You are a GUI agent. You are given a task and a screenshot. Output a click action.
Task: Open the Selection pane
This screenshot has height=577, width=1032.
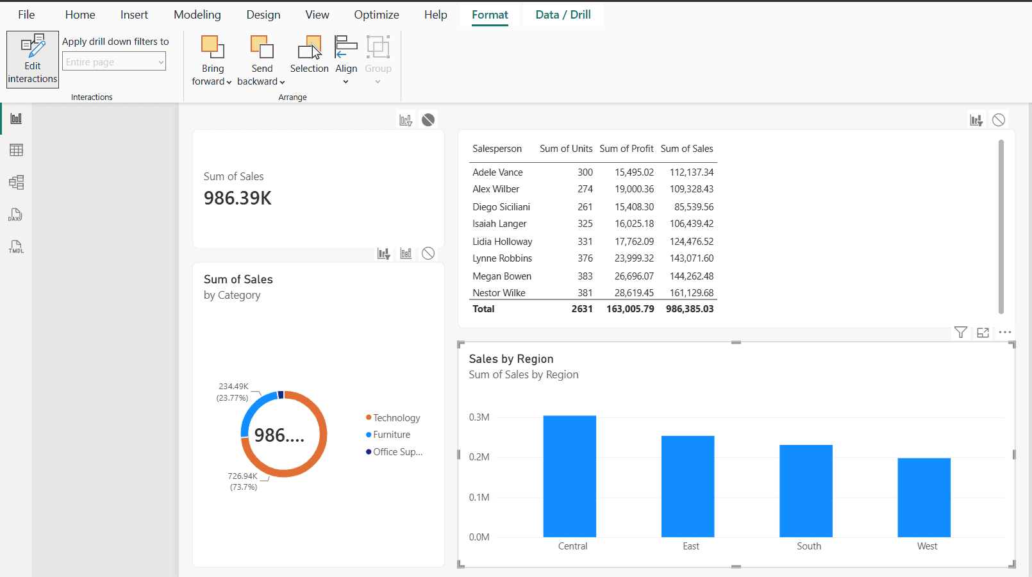click(309, 55)
